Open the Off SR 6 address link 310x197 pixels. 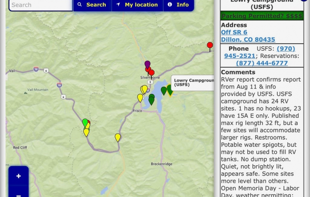pos(234,32)
